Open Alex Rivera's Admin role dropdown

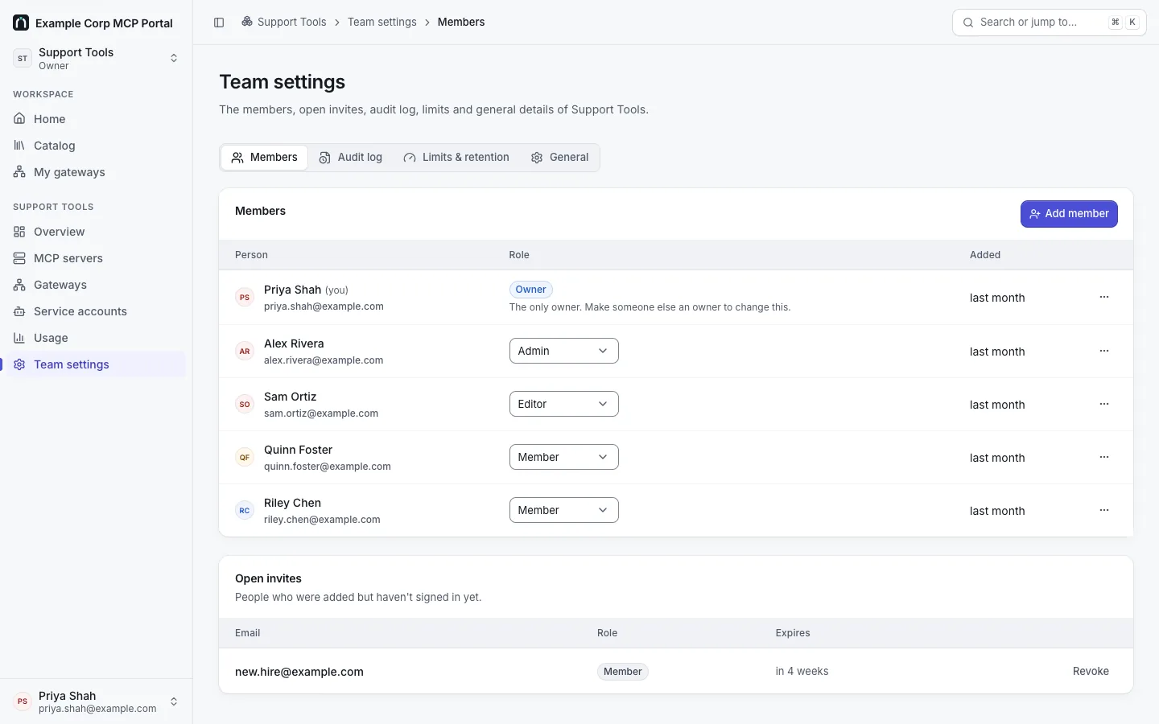tap(563, 351)
